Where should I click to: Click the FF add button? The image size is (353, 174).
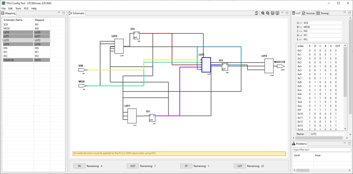(186, 166)
